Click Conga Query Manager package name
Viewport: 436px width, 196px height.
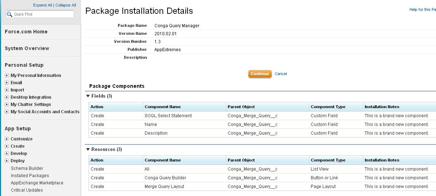tap(177, 25)
